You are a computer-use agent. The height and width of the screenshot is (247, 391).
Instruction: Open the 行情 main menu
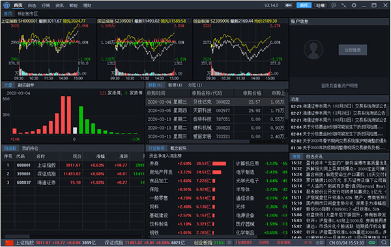(x=46, y=5)
